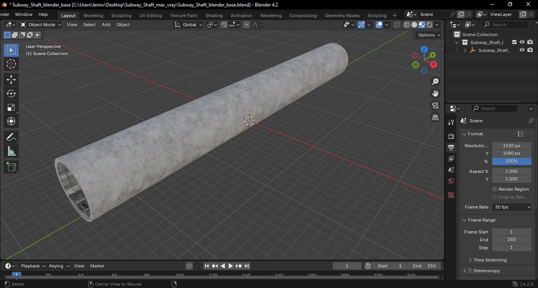This screenshot has height=288, width=538.
Task: Expand the Time Stretching subpanel
Action: click(x=470, y=260)
